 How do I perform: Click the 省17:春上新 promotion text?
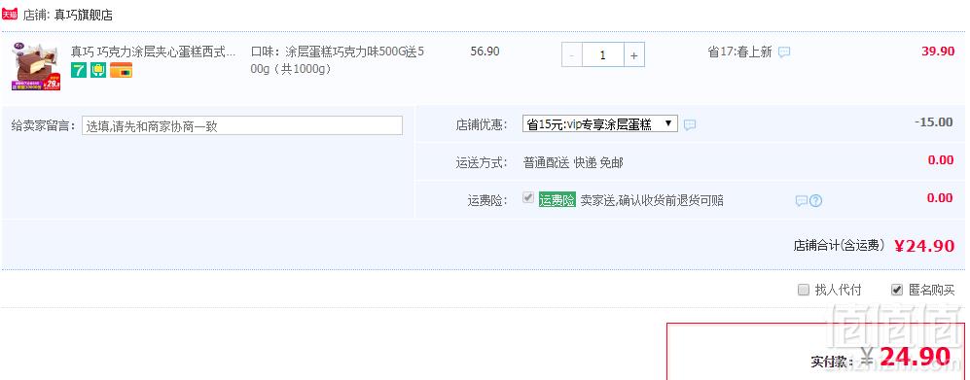point(739,52)
